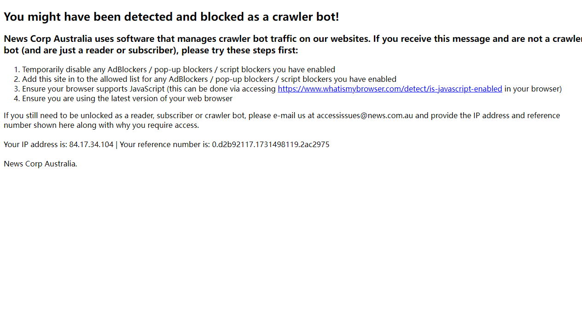582x331 pixels.
Task: Click the "Your reference number is:" label
Action: 165,144
